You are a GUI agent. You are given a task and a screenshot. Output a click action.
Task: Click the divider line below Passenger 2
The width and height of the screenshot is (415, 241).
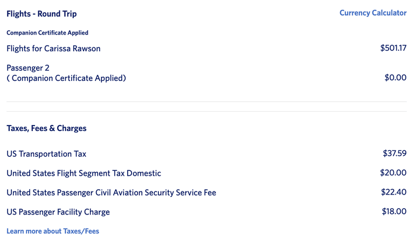pos(206,101)
